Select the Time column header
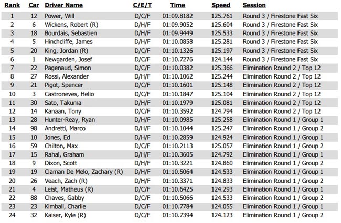The width and height of the screenshot is (341, 223). tap(177, 5)
